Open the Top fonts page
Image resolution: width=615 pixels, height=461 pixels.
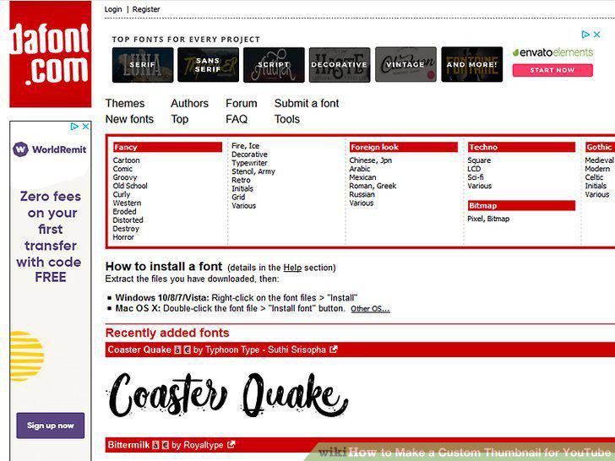180,119
